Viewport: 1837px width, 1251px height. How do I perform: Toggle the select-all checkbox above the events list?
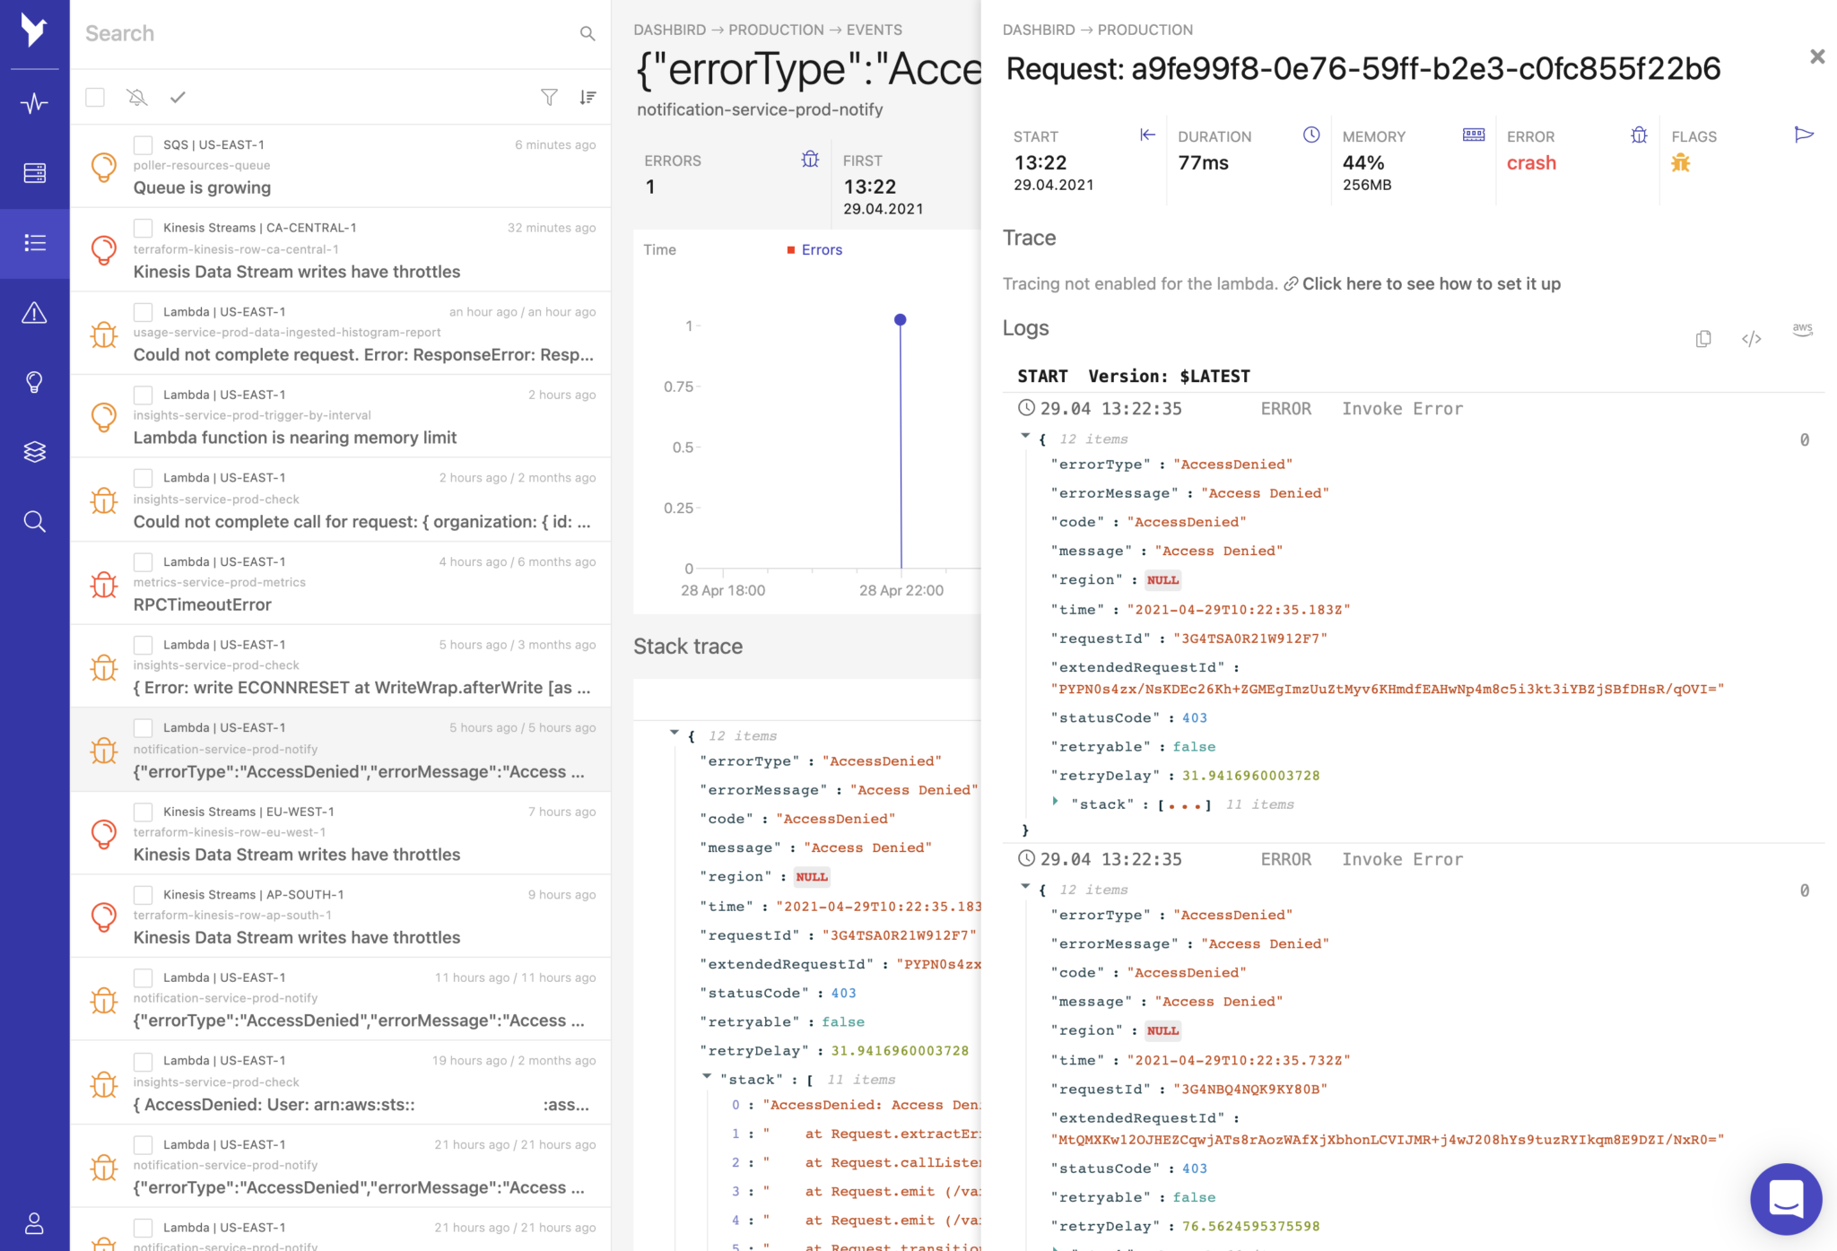point(94,97)
